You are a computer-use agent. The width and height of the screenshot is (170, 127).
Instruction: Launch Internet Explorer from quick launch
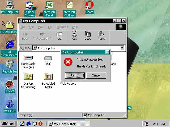pos(28,124)
